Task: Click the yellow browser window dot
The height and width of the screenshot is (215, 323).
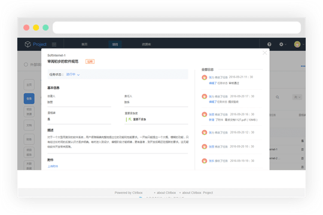Action: coord(36,27)
